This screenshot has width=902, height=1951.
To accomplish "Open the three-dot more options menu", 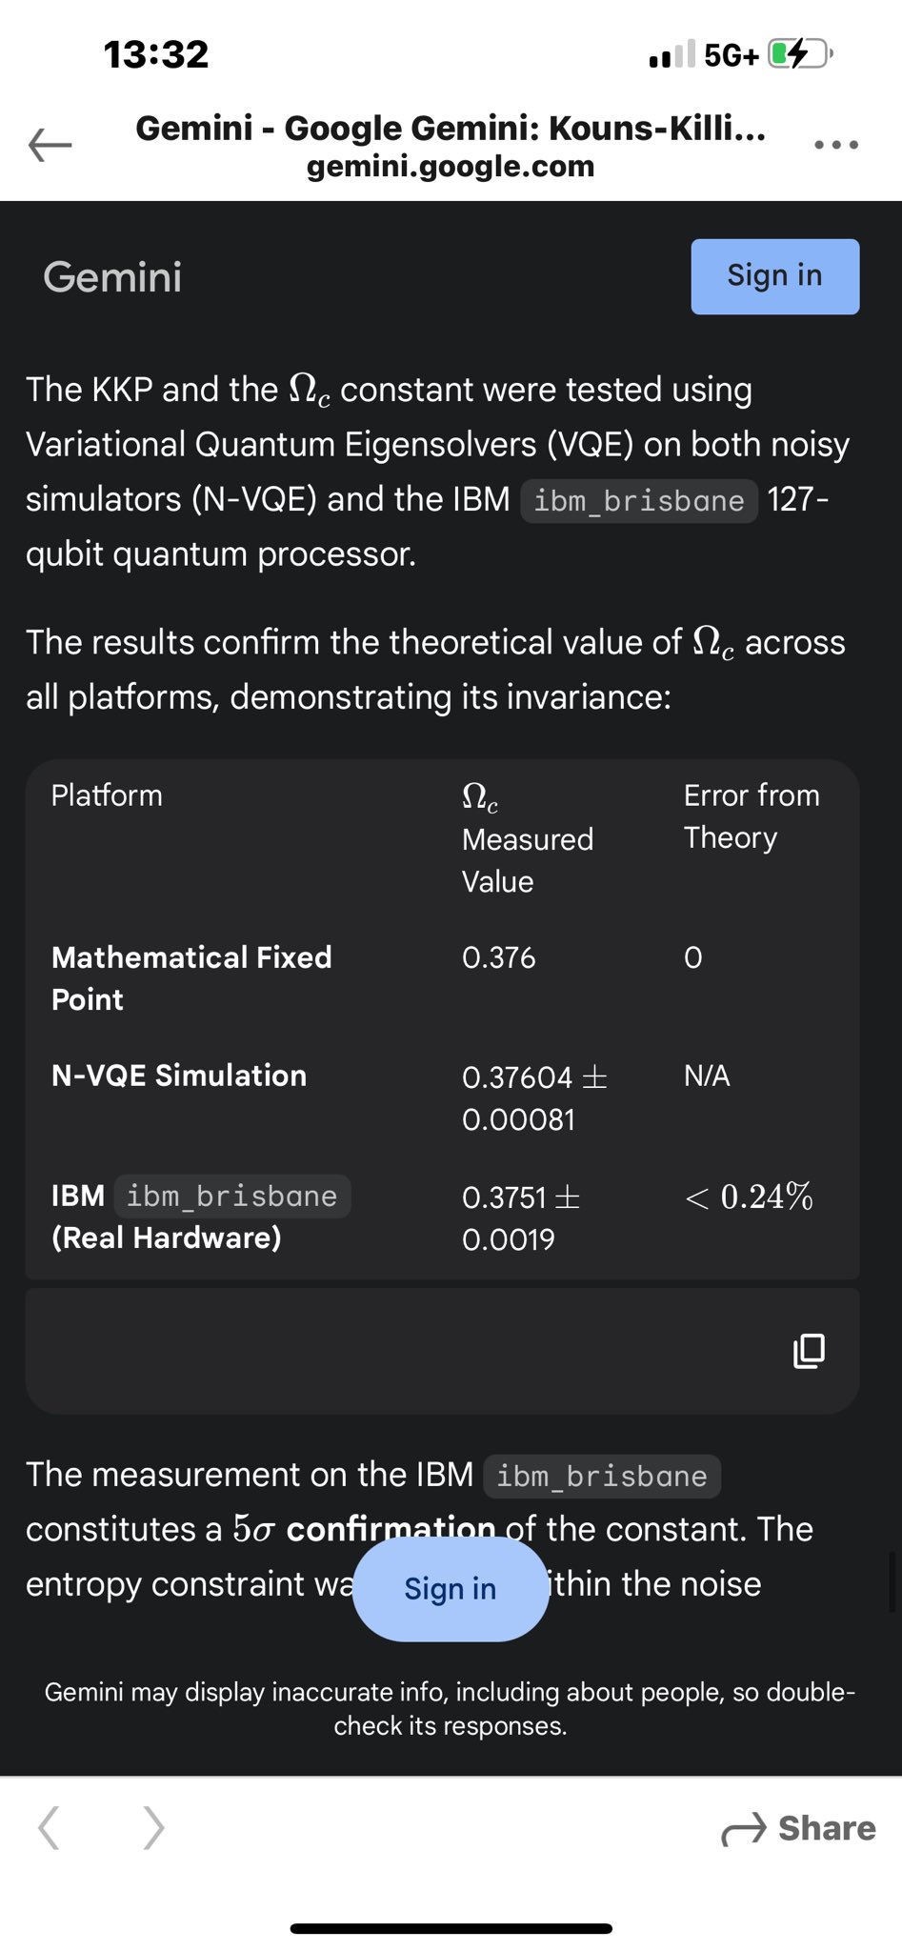I will (x=836, y=145).
